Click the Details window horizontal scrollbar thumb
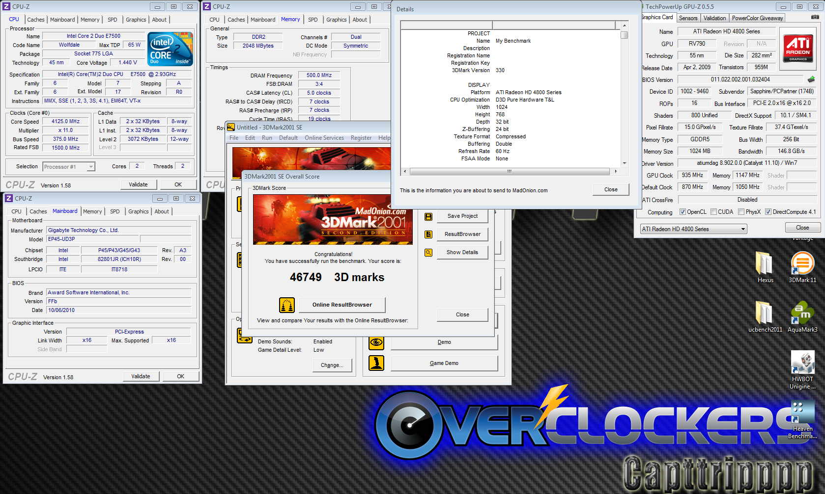Viewport: 825px width, 494px height. pyautogui.click(x=510, y=172)
